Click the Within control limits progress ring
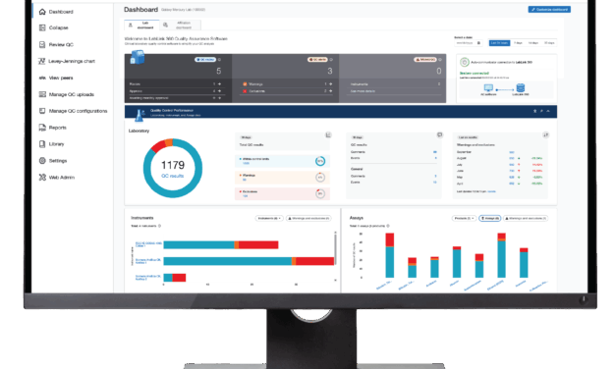 point(320,161)
